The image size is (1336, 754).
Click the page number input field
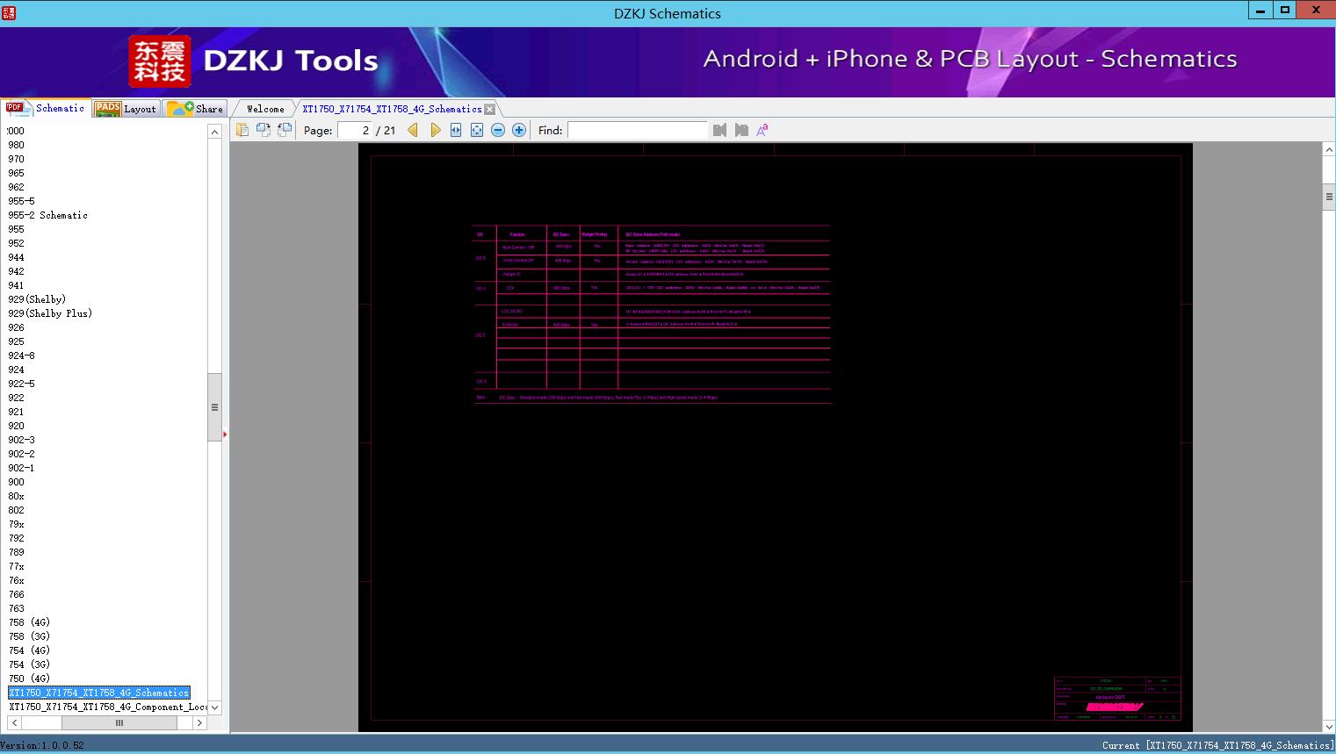click(x=356, y=130)
